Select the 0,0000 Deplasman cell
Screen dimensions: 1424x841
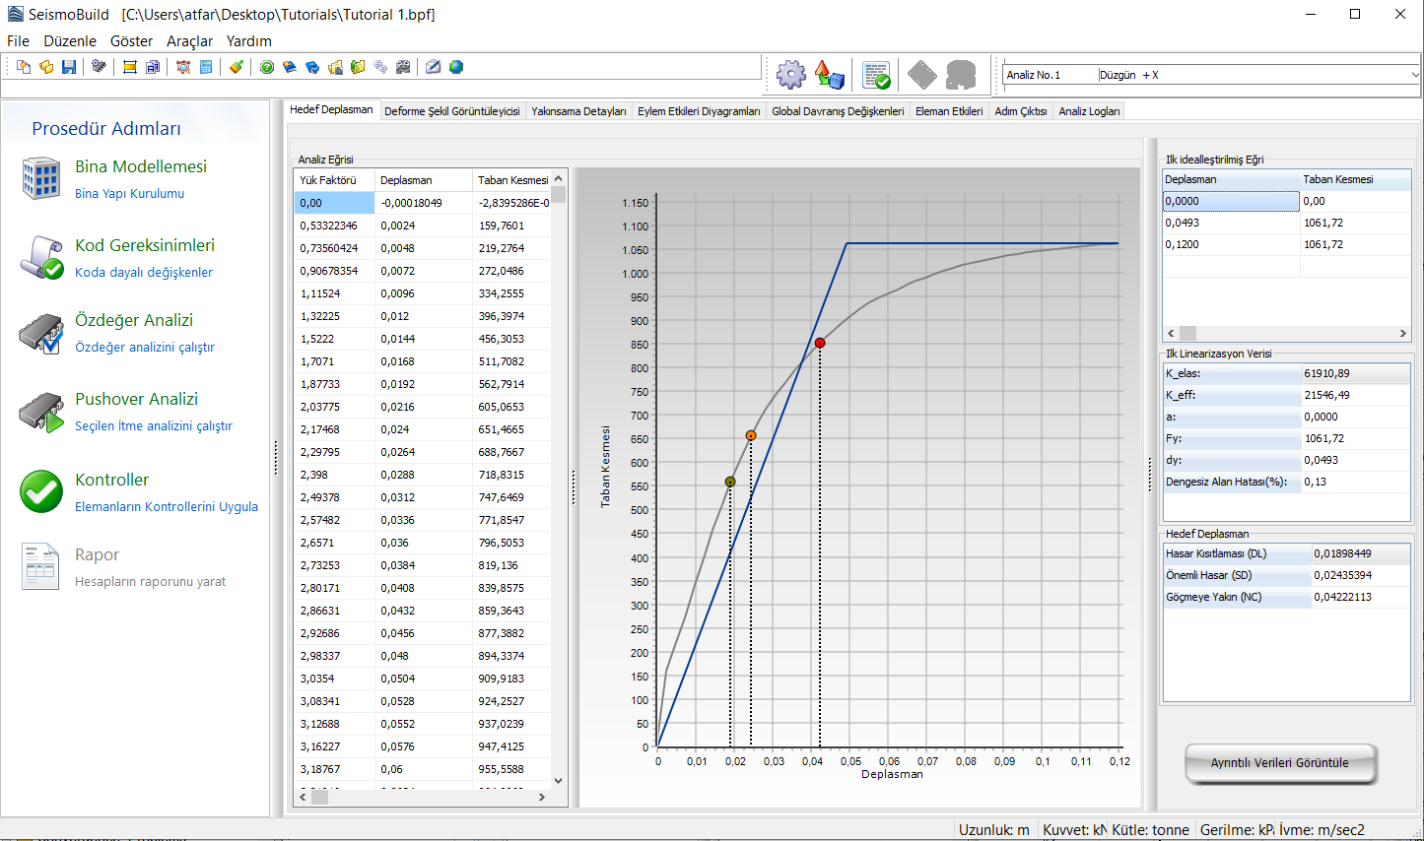(x=1231, y=201)
